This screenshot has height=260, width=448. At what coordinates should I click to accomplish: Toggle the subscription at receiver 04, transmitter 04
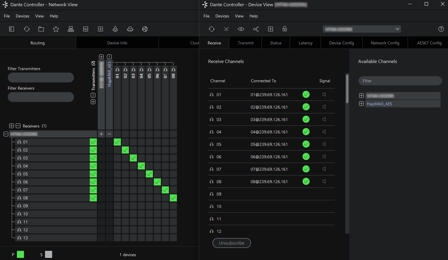pyautogui.click(x=141, y=166)
